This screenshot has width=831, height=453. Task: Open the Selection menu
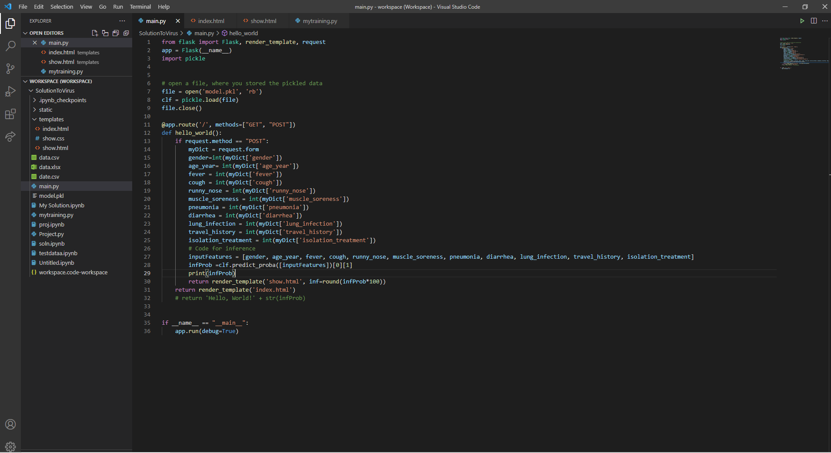click(x=62, y=7)
